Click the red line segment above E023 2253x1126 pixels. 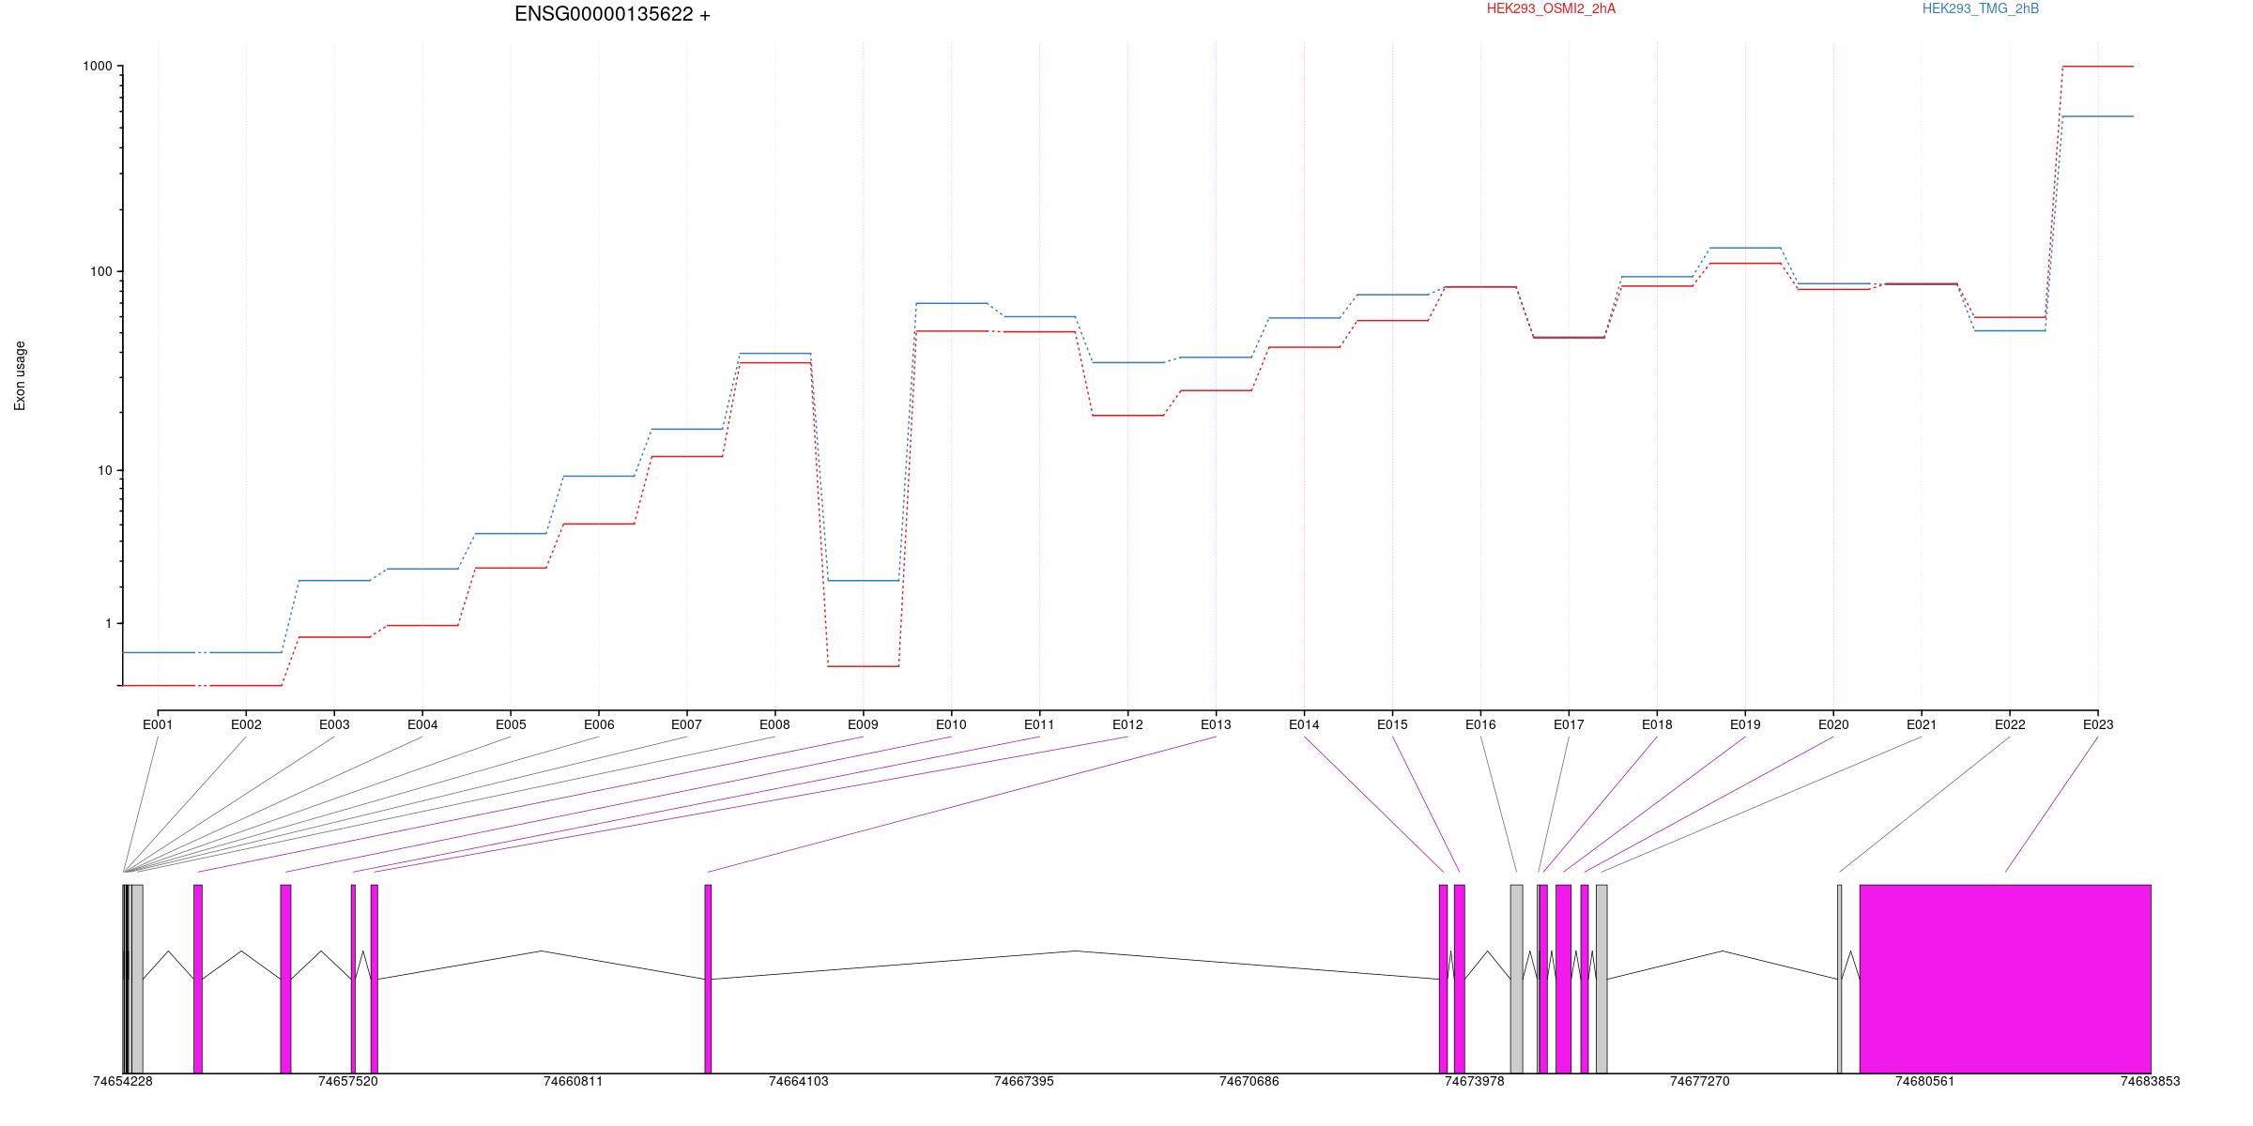coord(2098,67)
